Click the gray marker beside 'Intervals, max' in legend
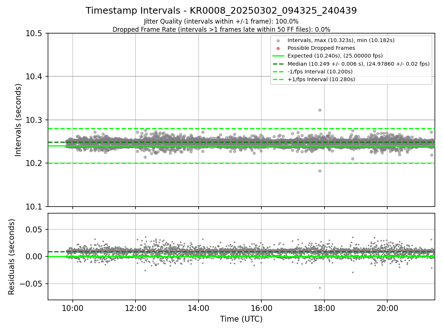Screen dimensions: 443x332 click(278, 41)
